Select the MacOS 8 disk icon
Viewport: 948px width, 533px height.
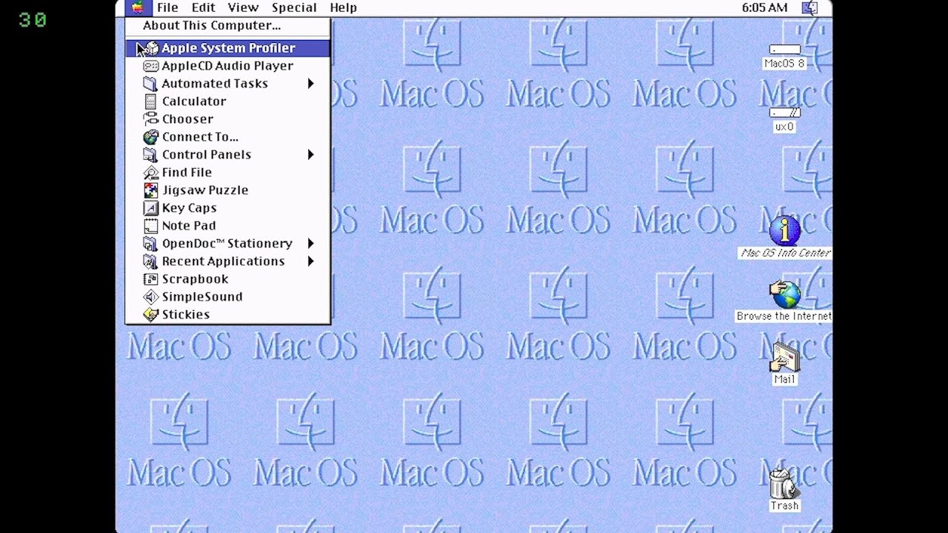click(x=784, y=50)
